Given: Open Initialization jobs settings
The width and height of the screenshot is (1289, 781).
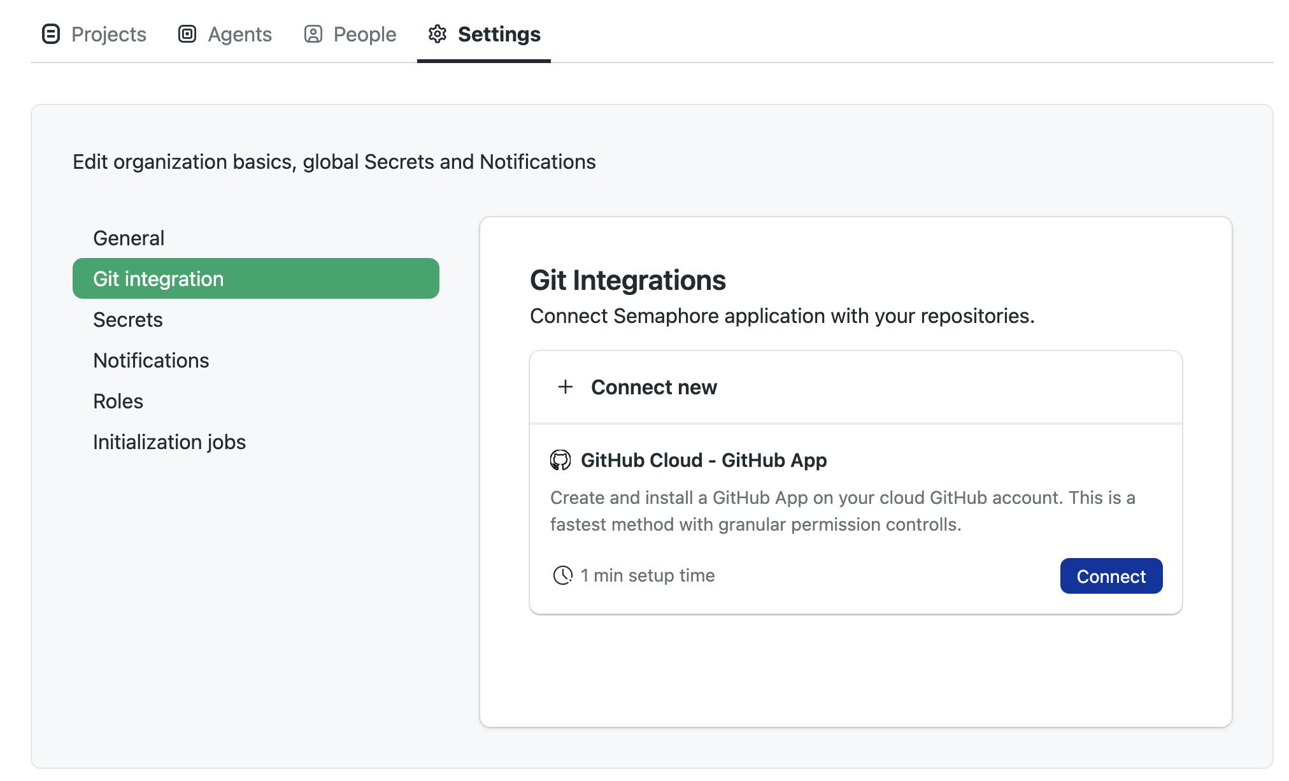Looking at the screenshot, I should (256, 441).
